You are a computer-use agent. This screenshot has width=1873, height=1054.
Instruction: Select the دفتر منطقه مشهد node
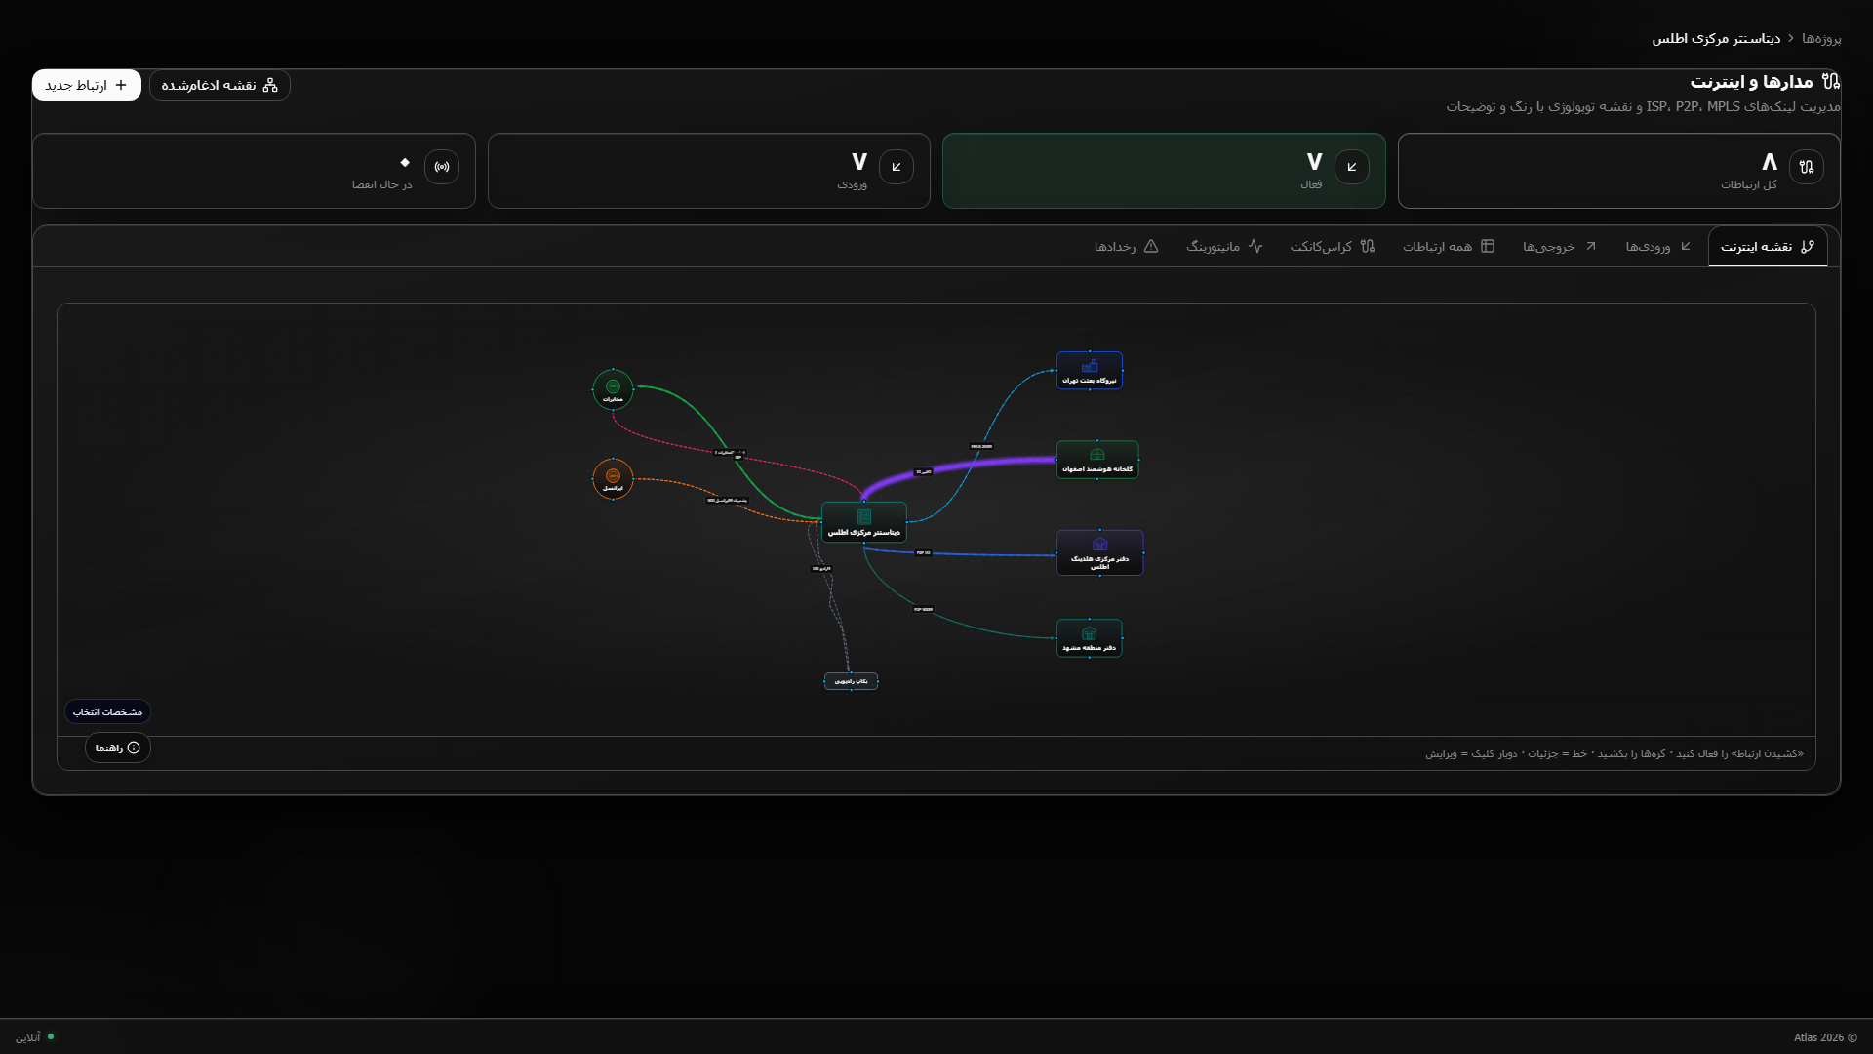[x=1090, y=638]
